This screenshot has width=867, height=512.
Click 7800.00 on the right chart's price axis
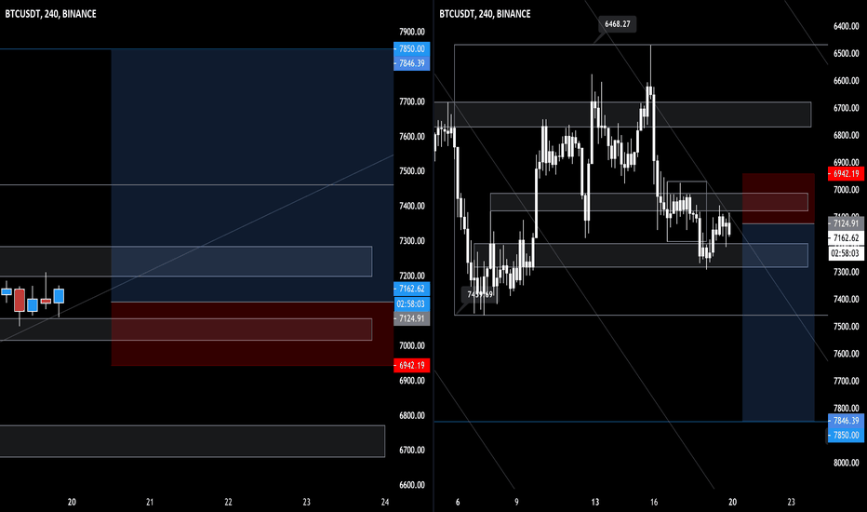[x=846, y=409]
